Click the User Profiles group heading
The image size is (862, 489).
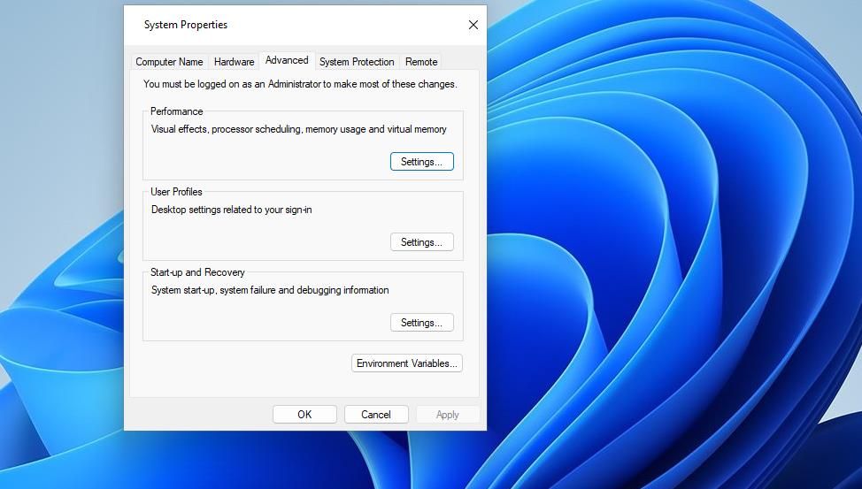(x=176, y=192)
